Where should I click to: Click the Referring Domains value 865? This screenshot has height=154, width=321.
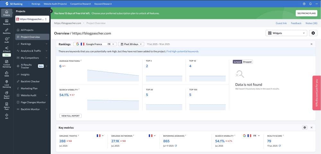tap(166, 141)
